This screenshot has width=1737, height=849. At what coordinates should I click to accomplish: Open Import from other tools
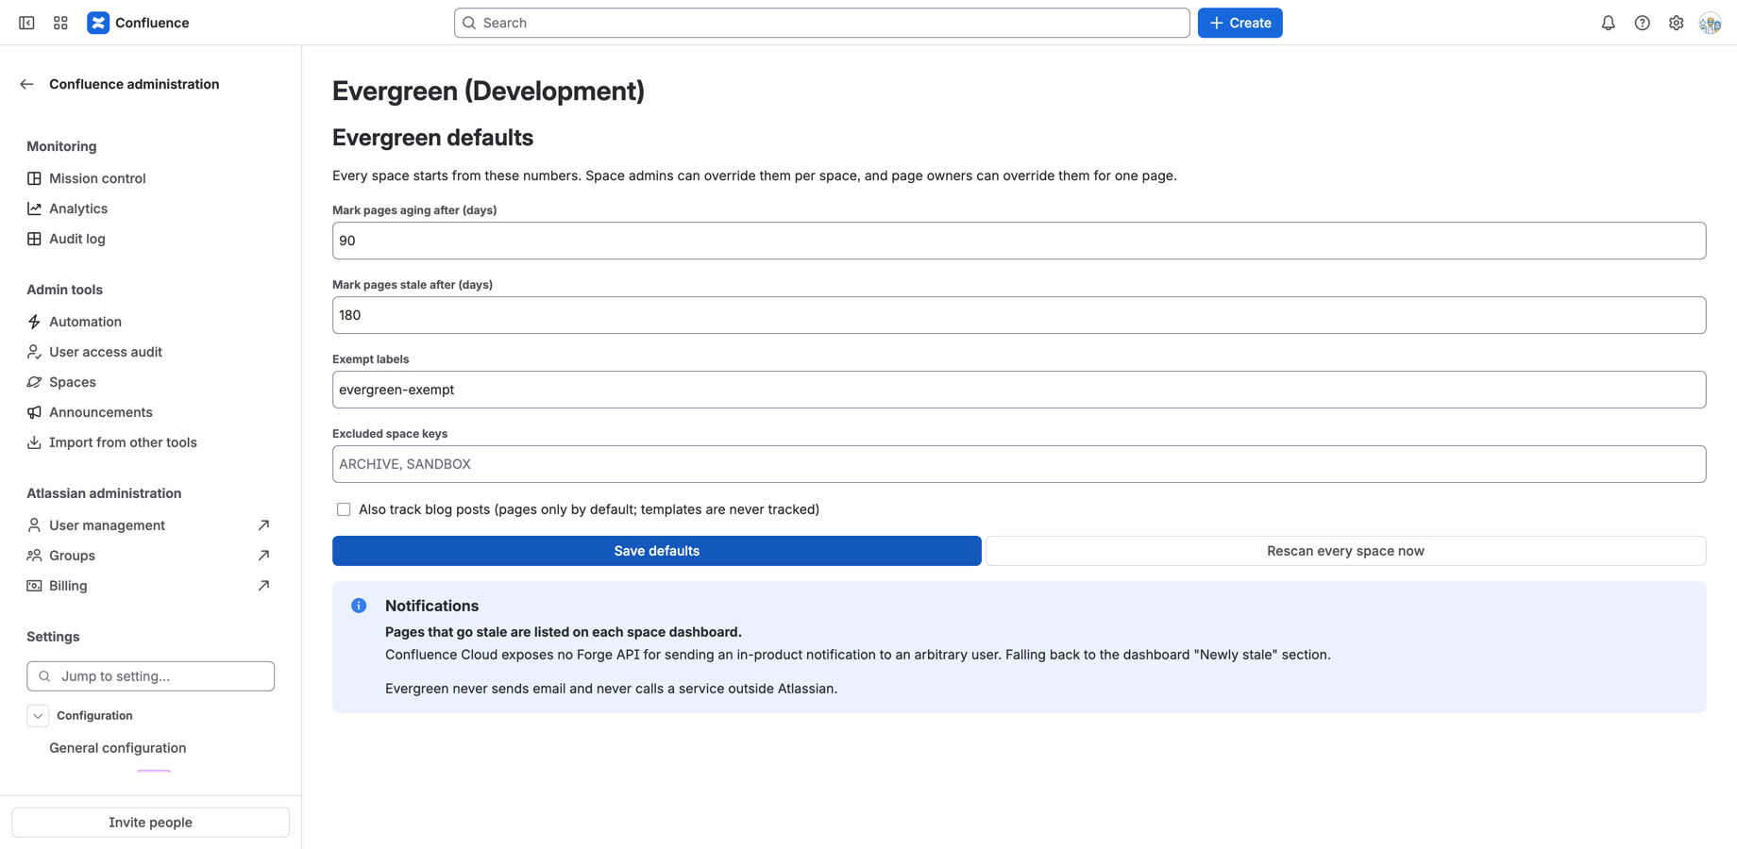tap(123, 442)
